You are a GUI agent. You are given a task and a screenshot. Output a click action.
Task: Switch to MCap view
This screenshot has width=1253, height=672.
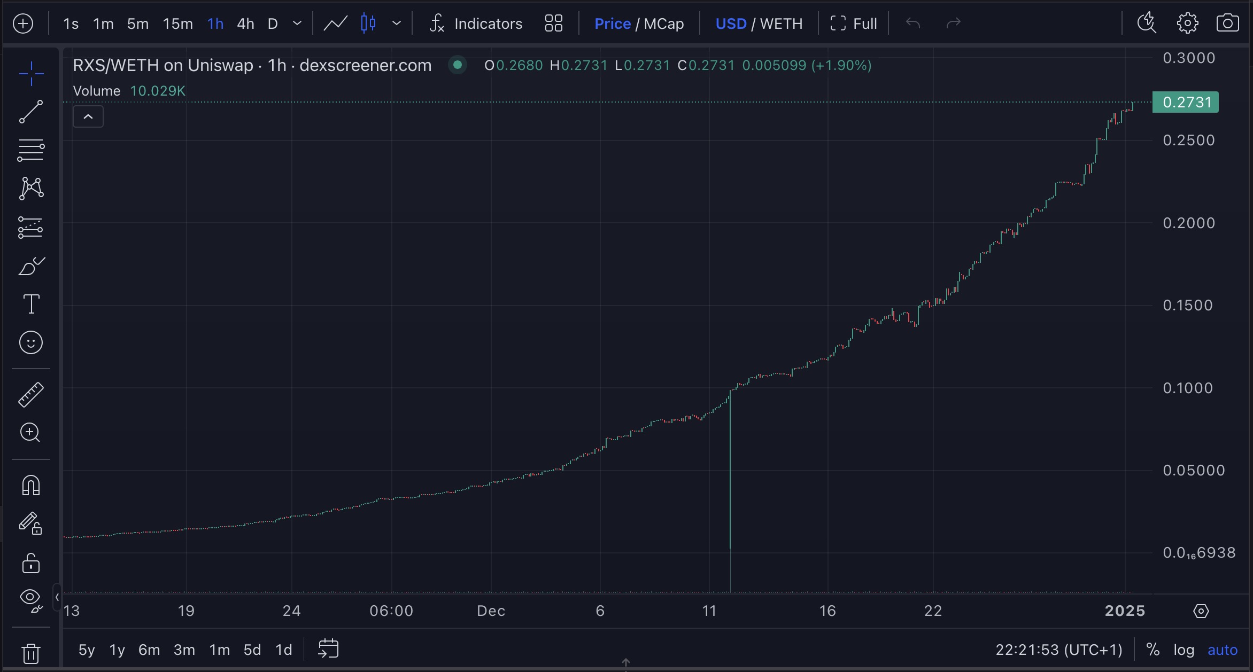pyautogui.click(x=664, y=24)
